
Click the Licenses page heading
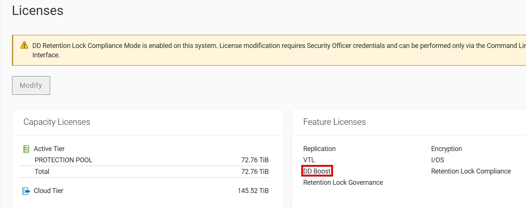click(x=37, y=10)
